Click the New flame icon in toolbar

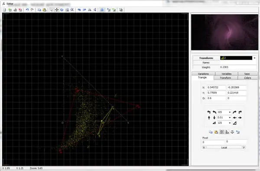[5, 10]
